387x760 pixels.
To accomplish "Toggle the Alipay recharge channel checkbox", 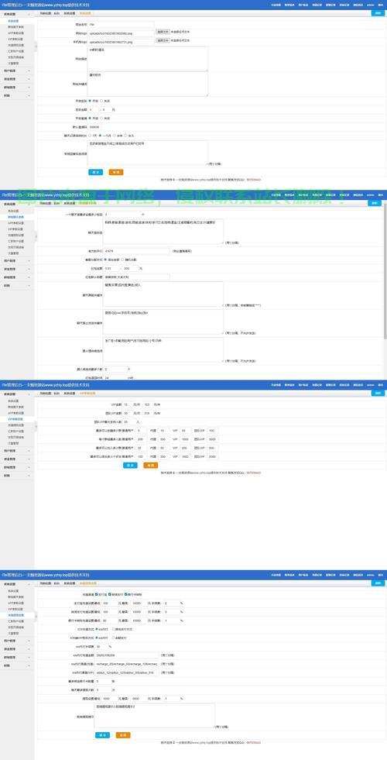I will (x=97, y=593).
